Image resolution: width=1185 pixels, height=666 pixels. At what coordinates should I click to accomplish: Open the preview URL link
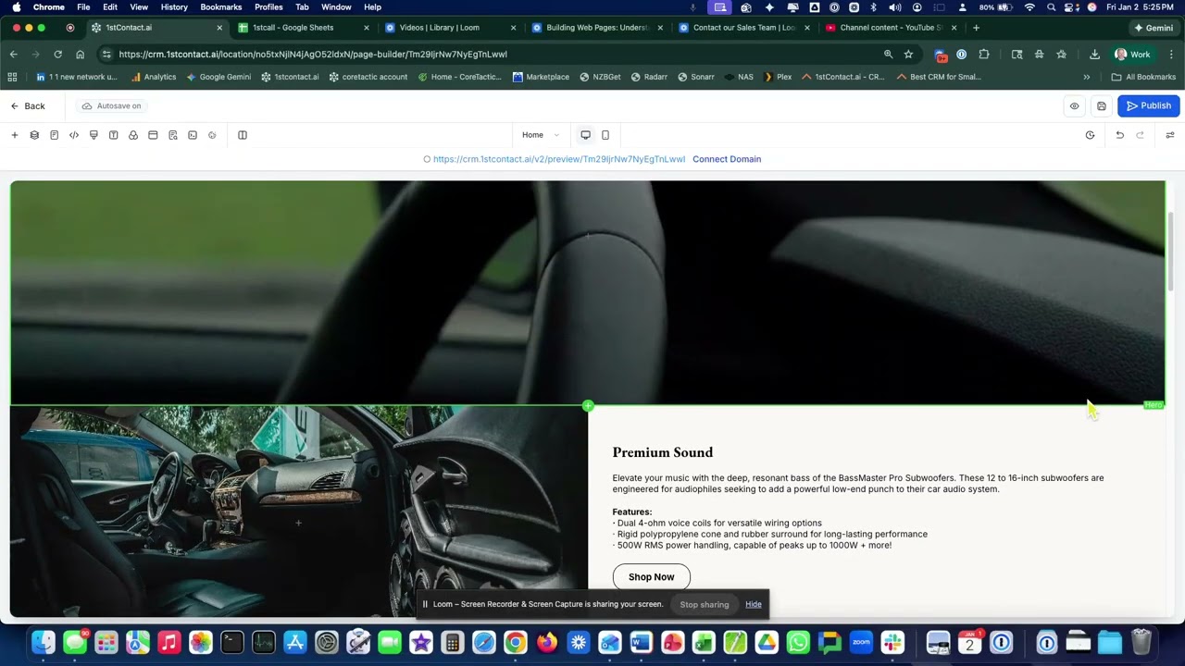coord(559,159)
